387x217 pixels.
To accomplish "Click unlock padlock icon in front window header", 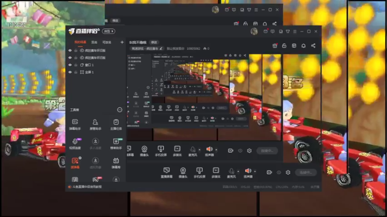I will point(284,46).
